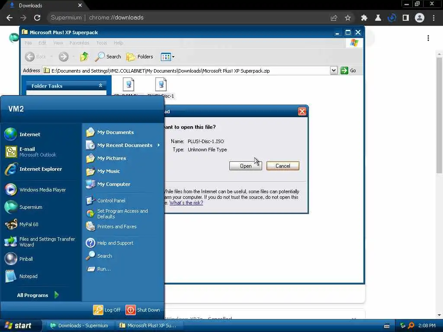Screen dimensions: 443x332
Task: Expand My Recent Documents submenu
Action: [x=123, y=145]
